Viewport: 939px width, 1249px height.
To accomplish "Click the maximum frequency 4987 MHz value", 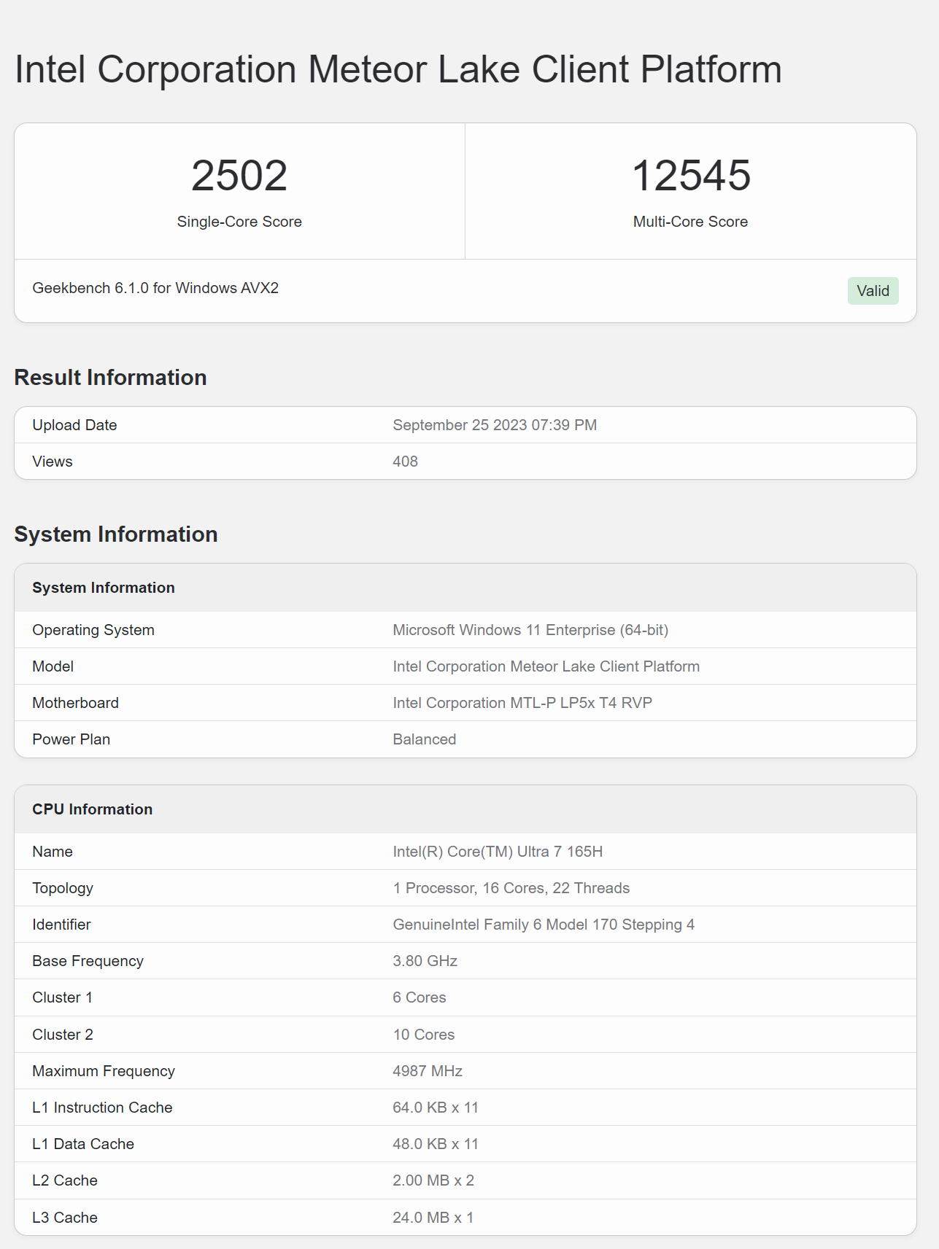I will tap(427, 1071).
